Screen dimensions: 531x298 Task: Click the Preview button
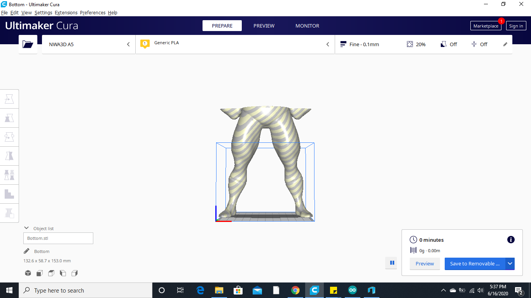(x=424, y=263)
